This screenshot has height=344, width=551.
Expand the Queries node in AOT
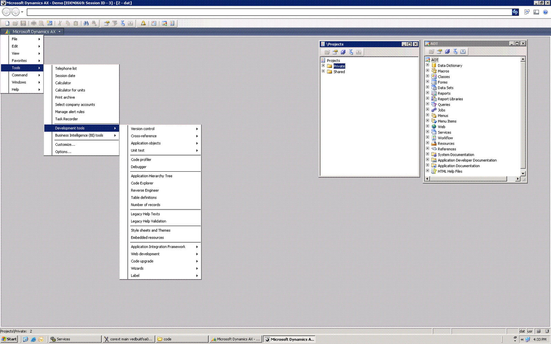(427, 104)
